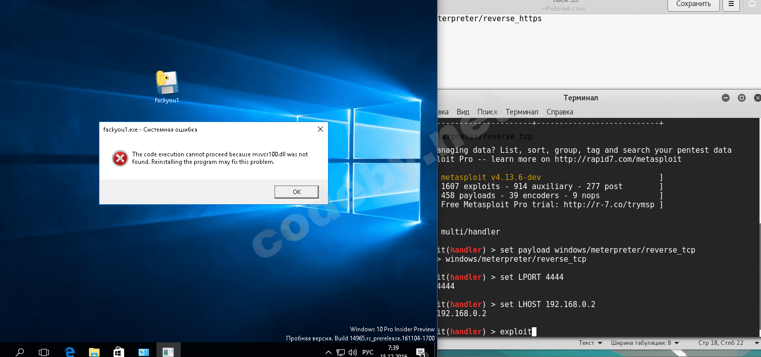Maximize the Терминал window
The height and width of the screenshot is (357, 761).
click(x=741, y=98)
